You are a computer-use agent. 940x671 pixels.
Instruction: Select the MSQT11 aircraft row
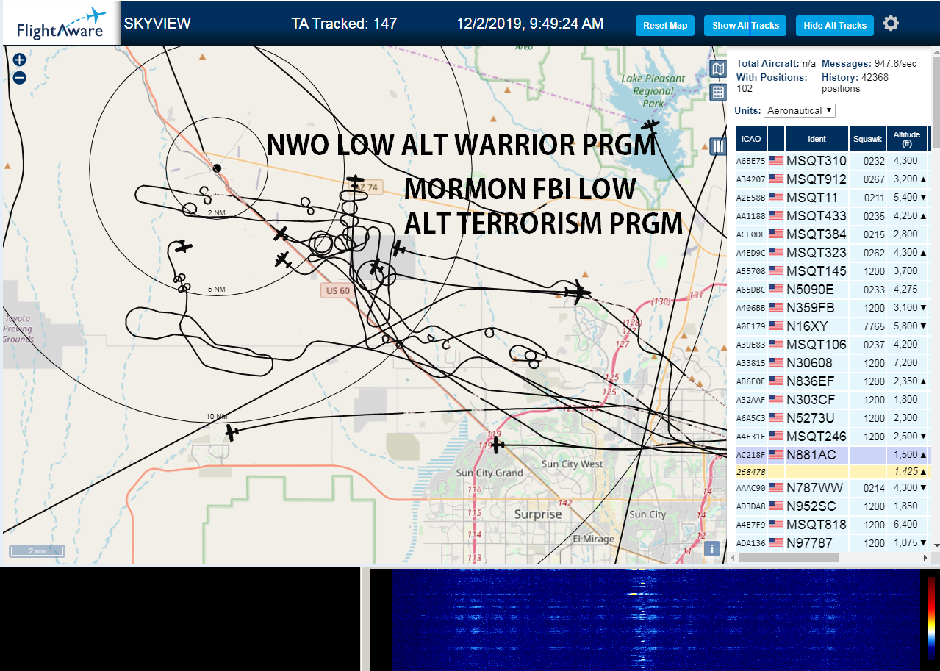pyautogui.click(x=833, y=197)
